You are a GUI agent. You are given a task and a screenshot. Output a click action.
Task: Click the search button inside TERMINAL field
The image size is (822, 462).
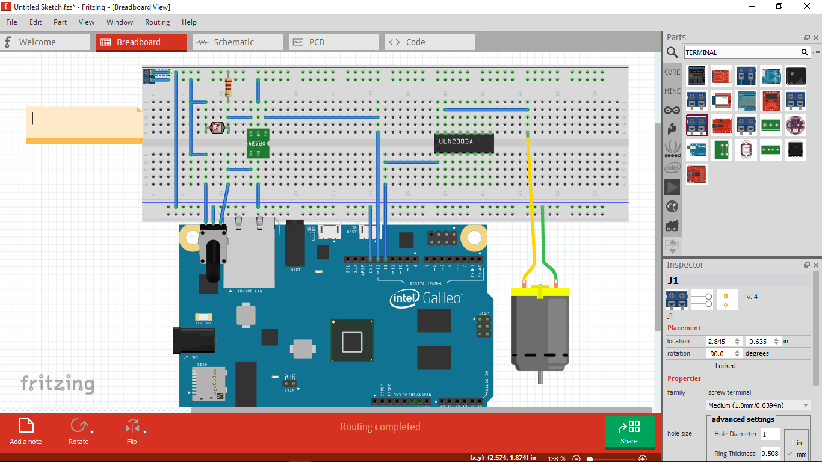pos(805,52)
